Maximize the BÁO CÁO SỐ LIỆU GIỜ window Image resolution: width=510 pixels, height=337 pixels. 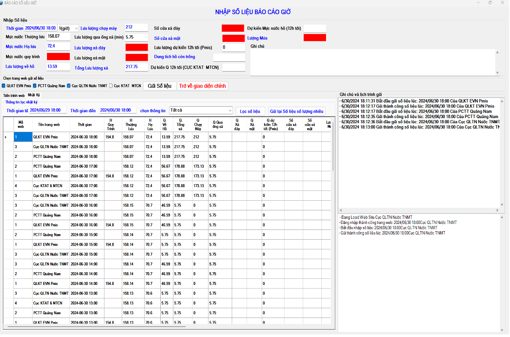tap(490, 3)
